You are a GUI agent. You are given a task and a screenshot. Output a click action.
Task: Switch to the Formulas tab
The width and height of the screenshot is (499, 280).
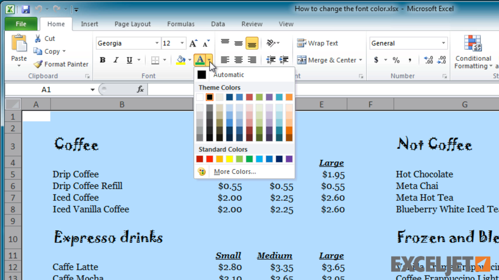(x=181, y=24)
